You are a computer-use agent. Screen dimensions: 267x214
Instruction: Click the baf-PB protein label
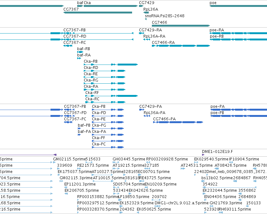coord(84,125)
